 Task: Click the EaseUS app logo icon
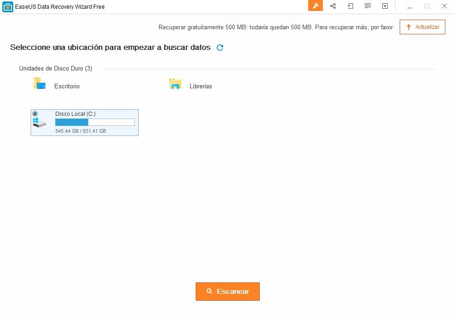7,6
